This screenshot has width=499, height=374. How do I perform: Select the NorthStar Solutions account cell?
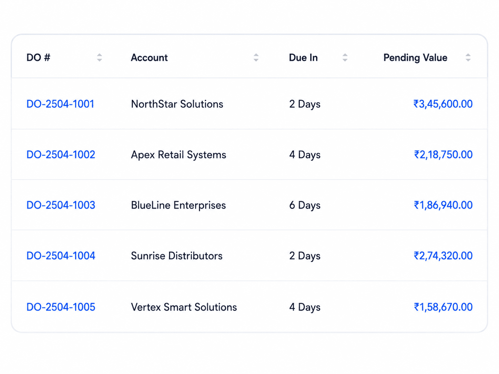click(x=177, y=104)
